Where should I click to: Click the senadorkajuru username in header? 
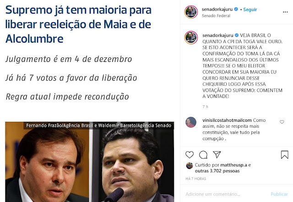pos(217,9)
